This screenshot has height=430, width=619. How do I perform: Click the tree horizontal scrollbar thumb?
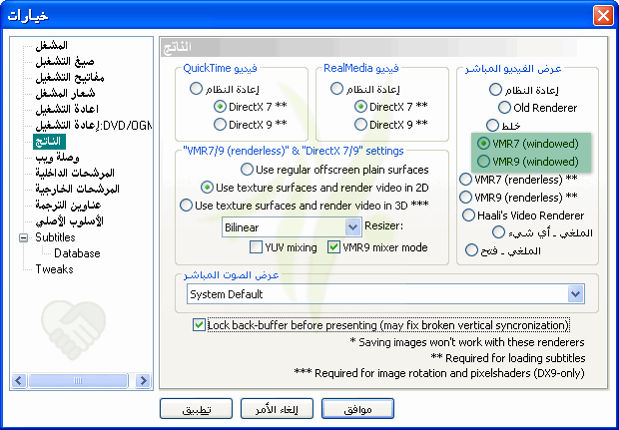pyautogui.click(x=78, y=381)
